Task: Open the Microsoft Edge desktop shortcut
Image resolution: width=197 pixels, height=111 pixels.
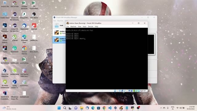Action: pyautogui.click(x=24, y=39)
